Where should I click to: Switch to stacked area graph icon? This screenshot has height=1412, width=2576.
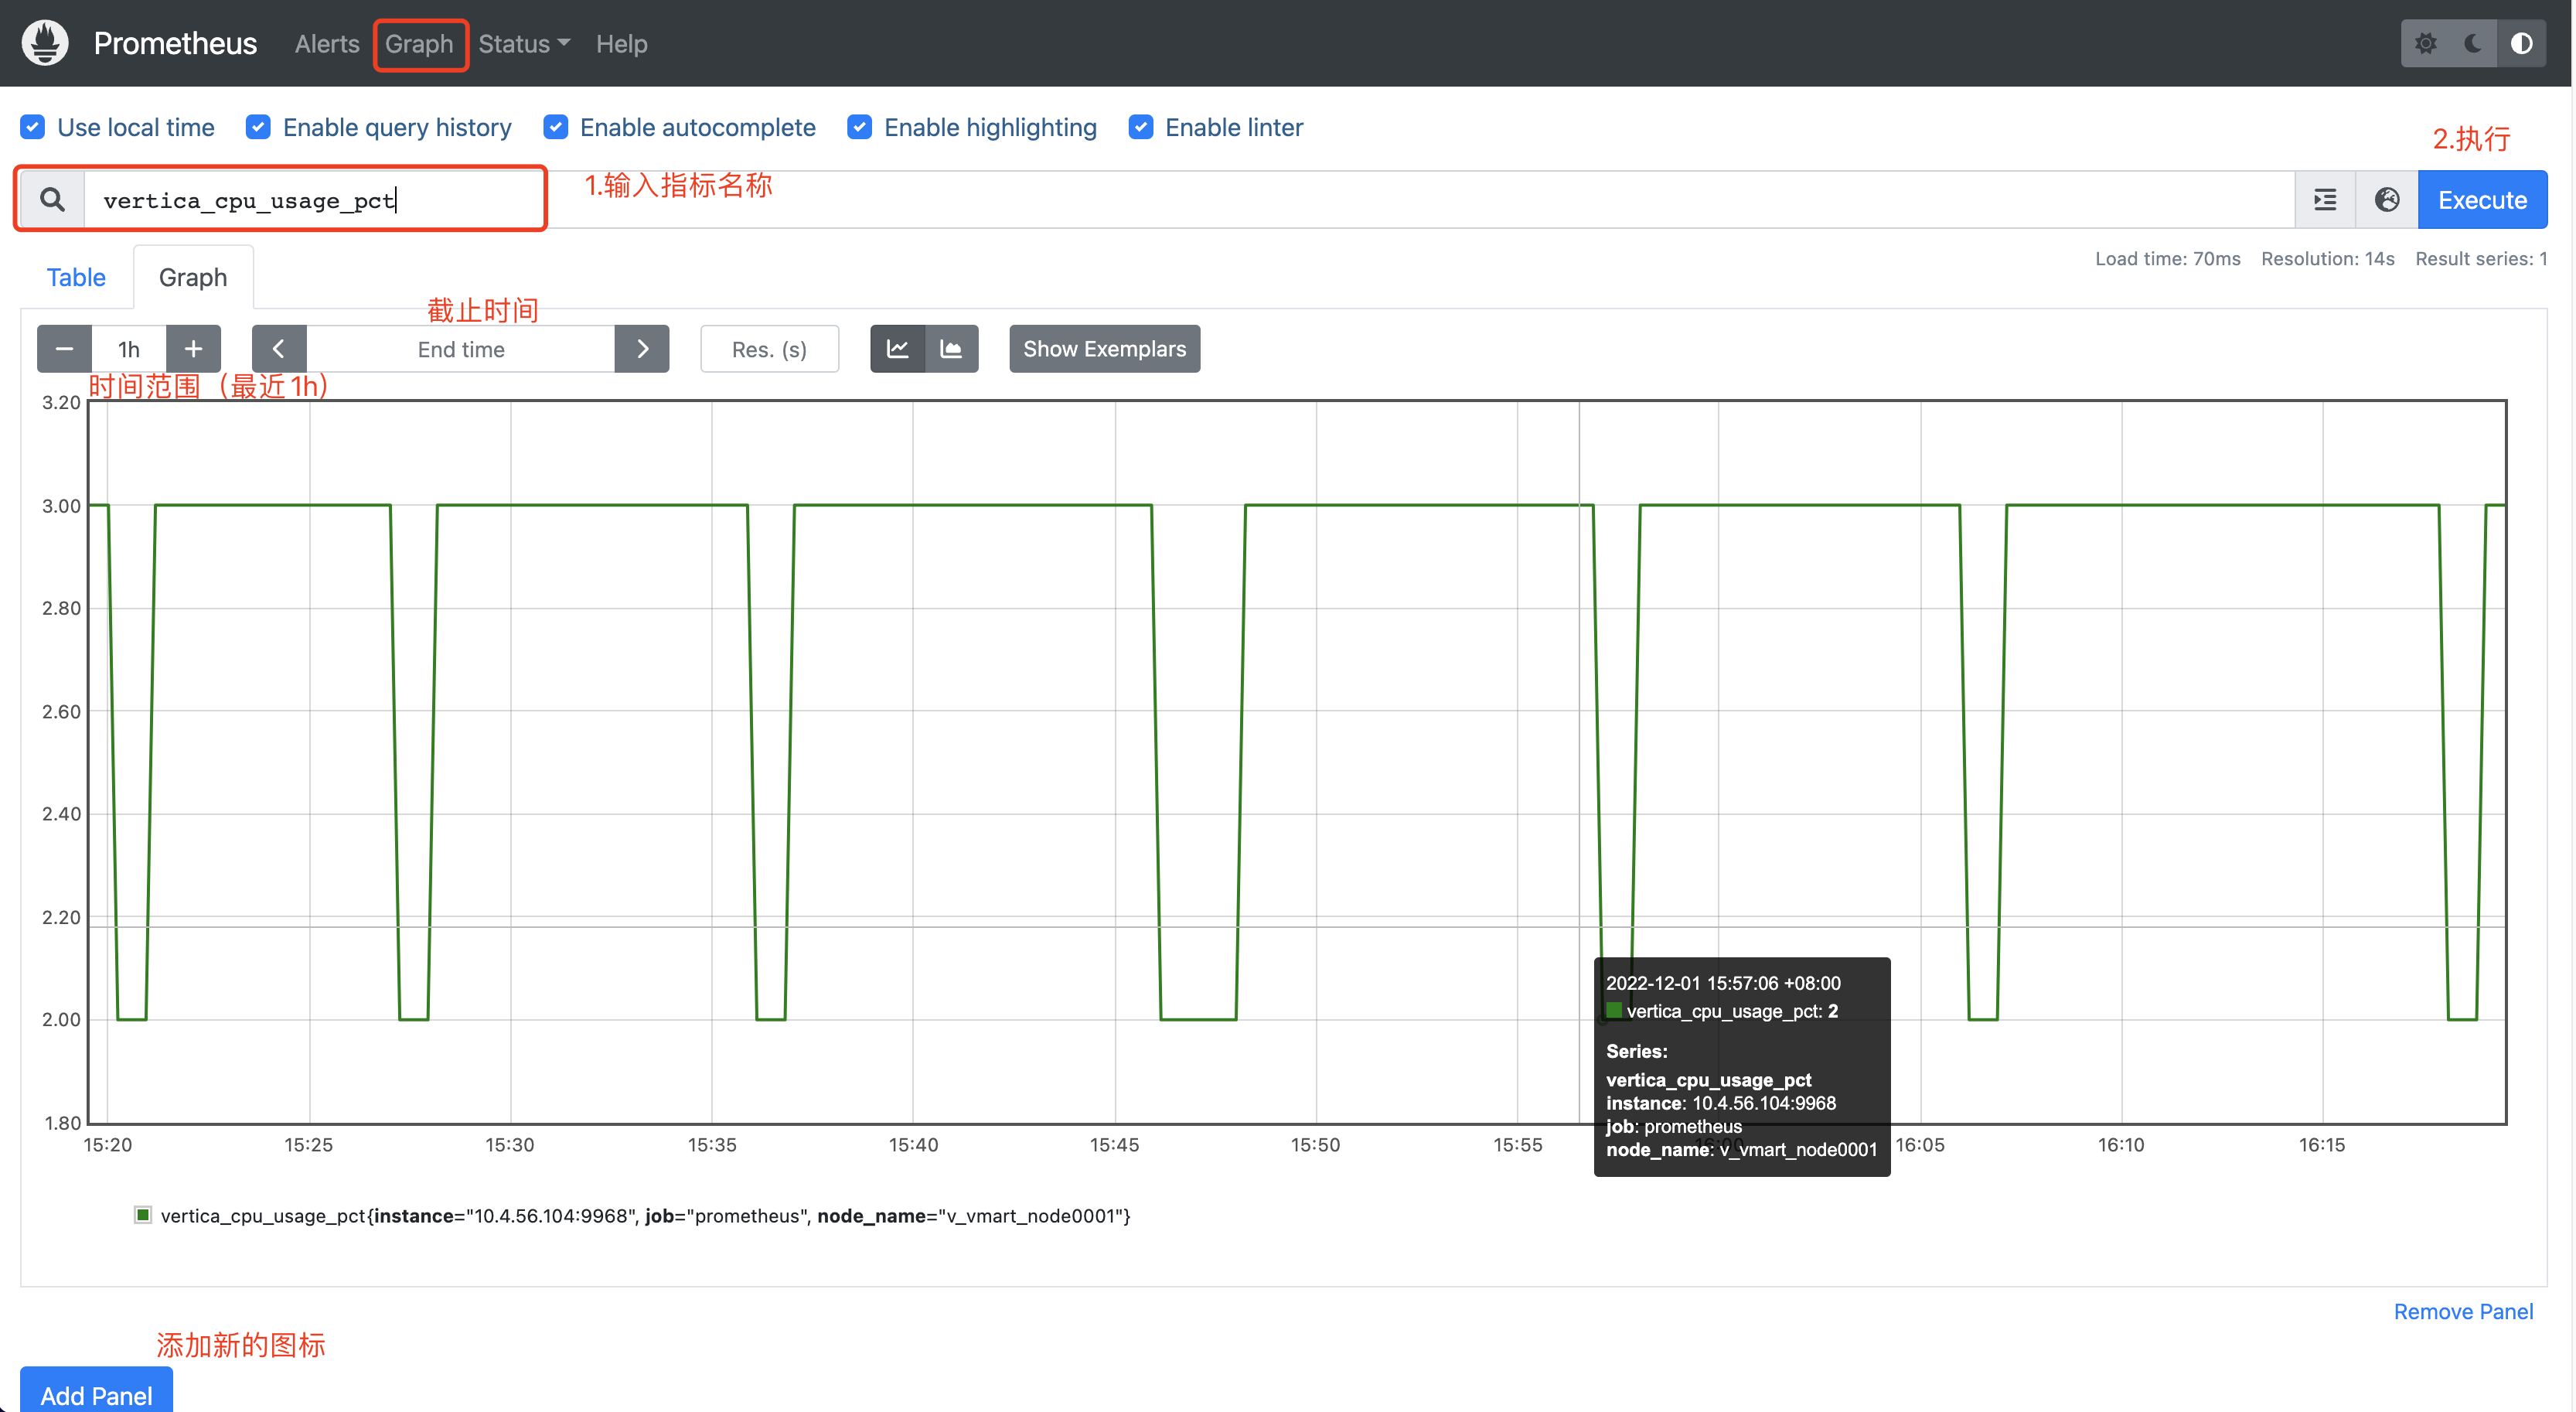pyautogui.click(x=951, y=349)
